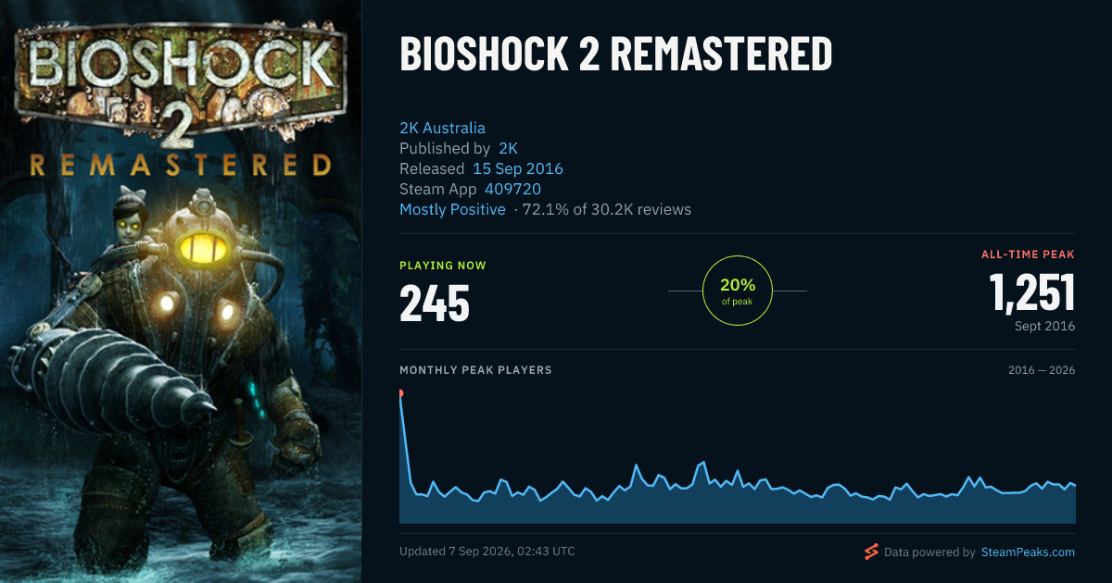Click the Mostly Positive review rating

pyautogui.click(x=452, y=209)
